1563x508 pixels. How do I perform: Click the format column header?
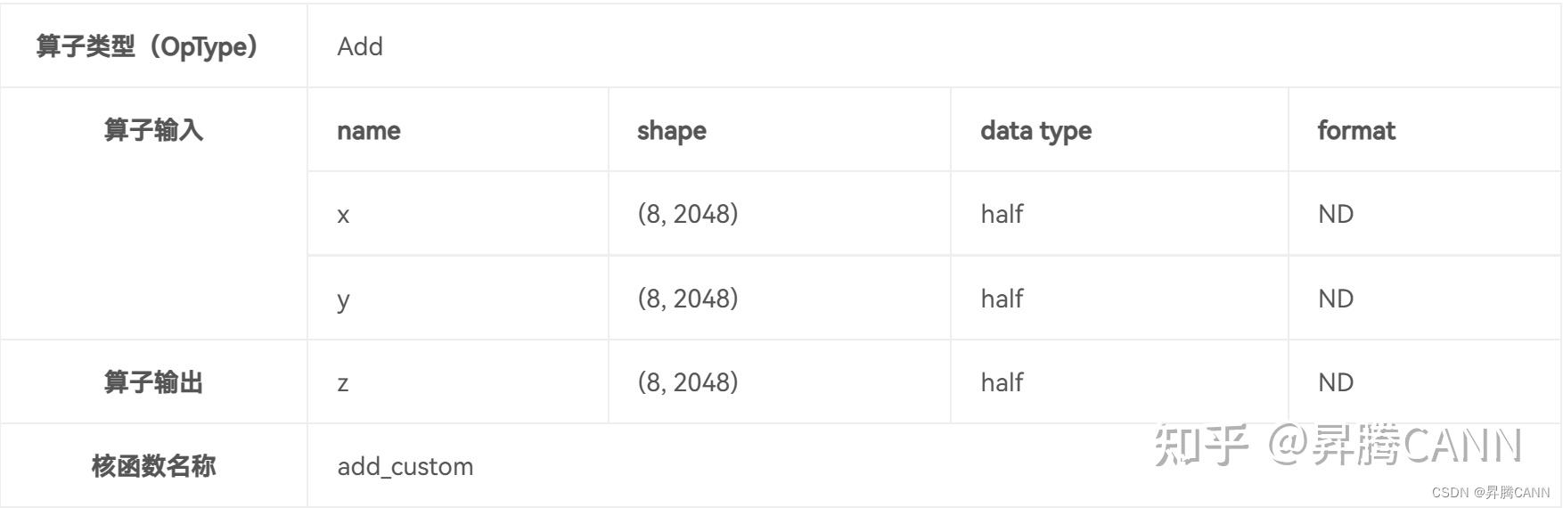(x=1355, y=130)
